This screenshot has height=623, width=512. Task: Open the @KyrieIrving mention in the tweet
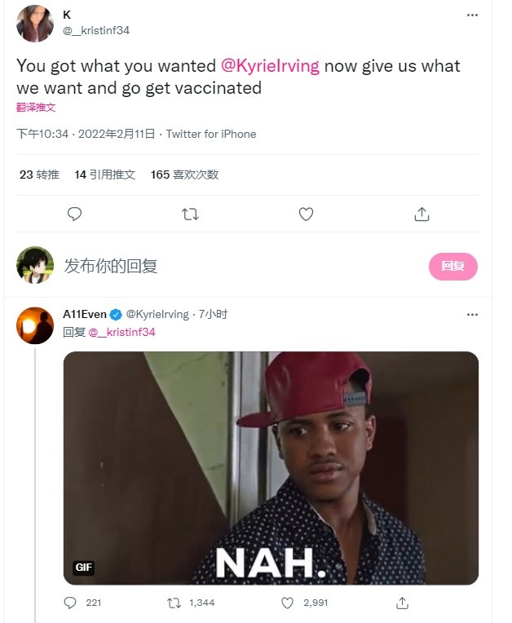coord(270,66)
